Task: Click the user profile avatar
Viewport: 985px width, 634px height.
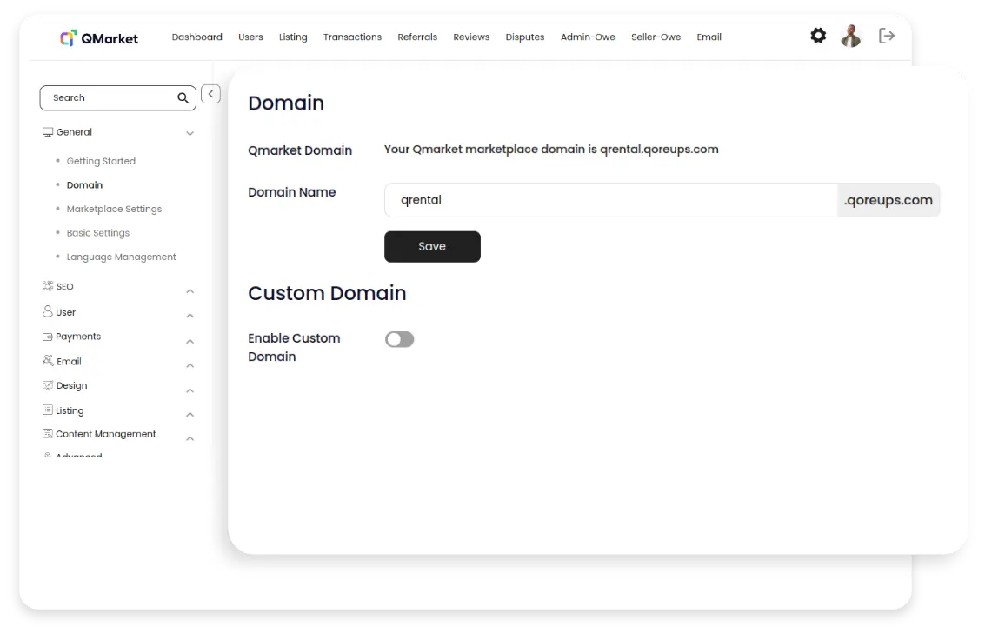Action: click(851, 37)
